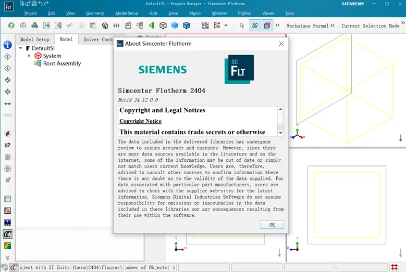The height and width of the screenshot is (272, 406).
Task: Close the About Simcenter Flotherm dialog
Action: [x=281, y=44]
